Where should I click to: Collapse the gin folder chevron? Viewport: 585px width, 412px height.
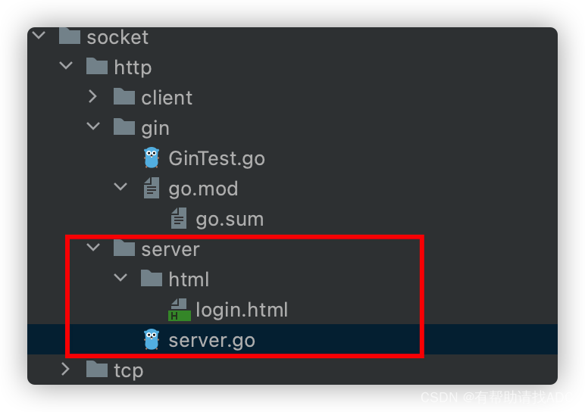click(x=93, y=126)
